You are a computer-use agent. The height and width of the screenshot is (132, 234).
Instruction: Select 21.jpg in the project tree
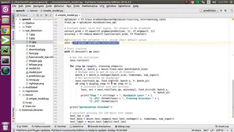point(33,42)
